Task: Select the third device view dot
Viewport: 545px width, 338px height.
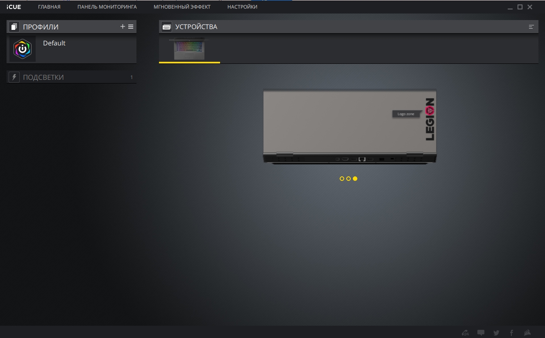Action: click(x=355, y=179)
